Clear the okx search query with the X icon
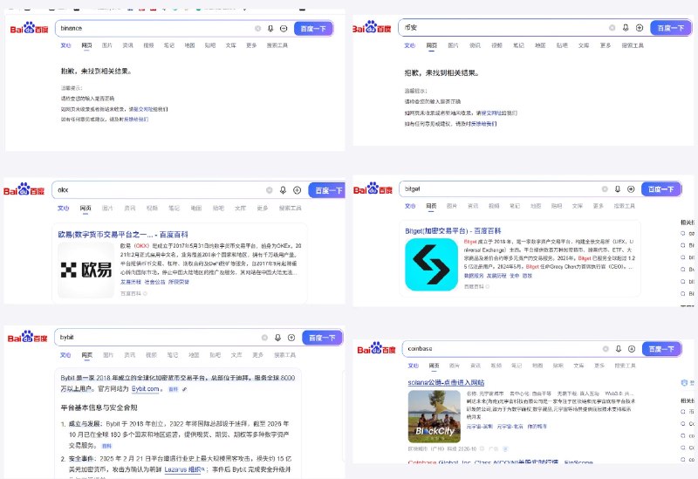Screen dimensions: 698x479 pos(270,190)
